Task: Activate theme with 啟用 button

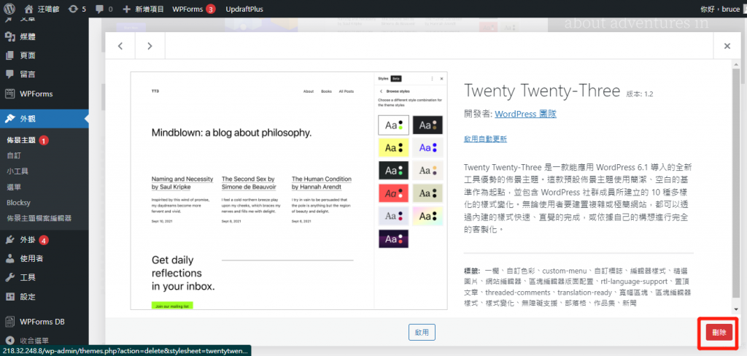Action: pos(422,333)
